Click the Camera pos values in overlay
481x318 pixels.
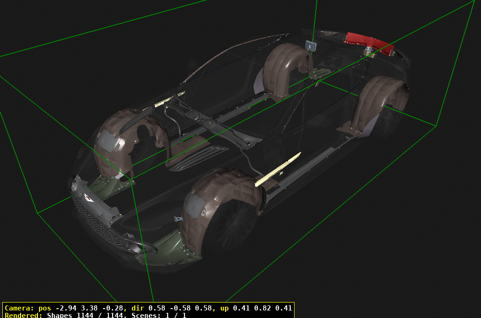[x=89, y=308]
